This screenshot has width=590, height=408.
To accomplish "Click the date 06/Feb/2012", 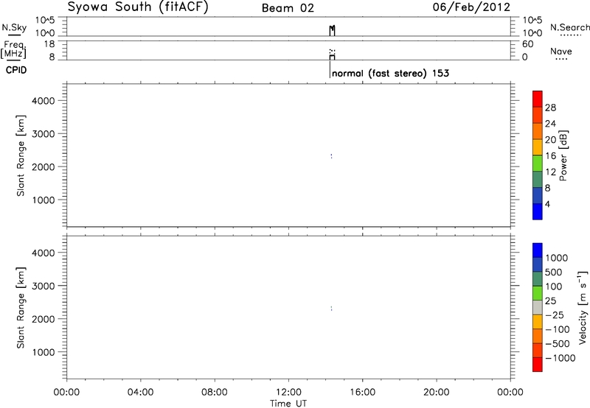I will 471,7.
